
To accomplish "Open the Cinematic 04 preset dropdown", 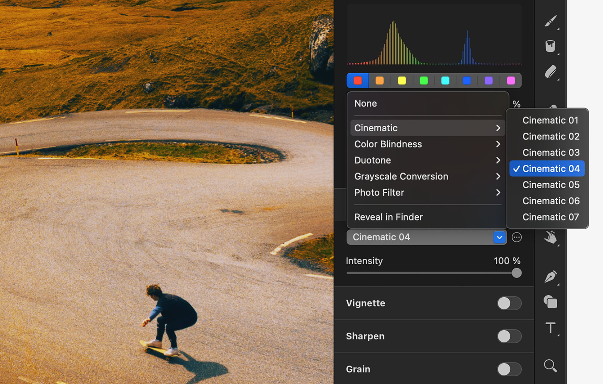I will tap(427, 237).
